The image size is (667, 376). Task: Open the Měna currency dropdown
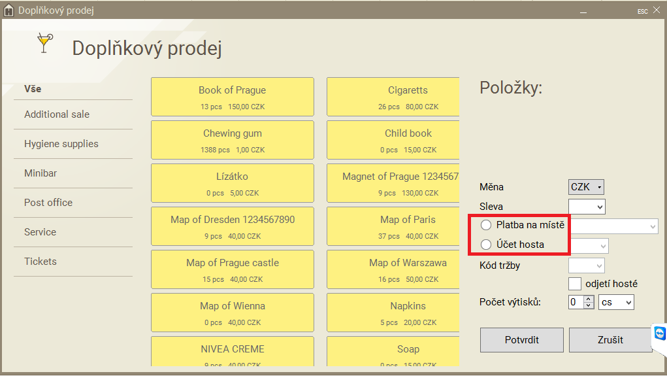[x=586, y=187]
